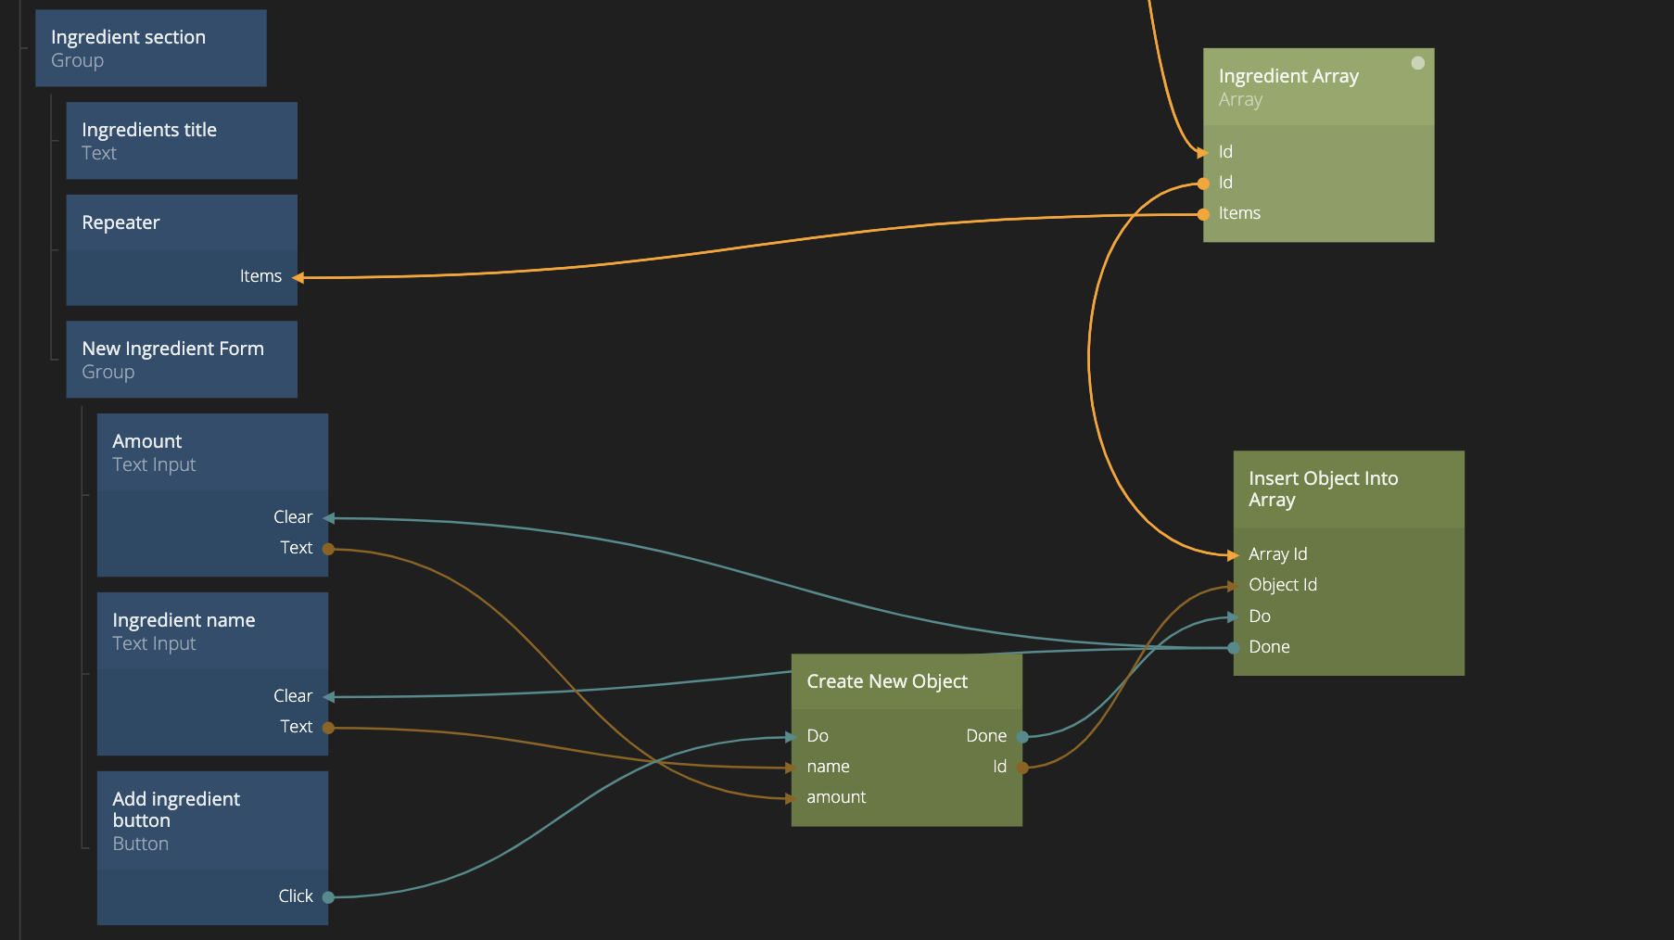Screen dimensions: 1674x940
Task: Click the status dot on Ingredient Array node
Action: [x=1417, y=63]
